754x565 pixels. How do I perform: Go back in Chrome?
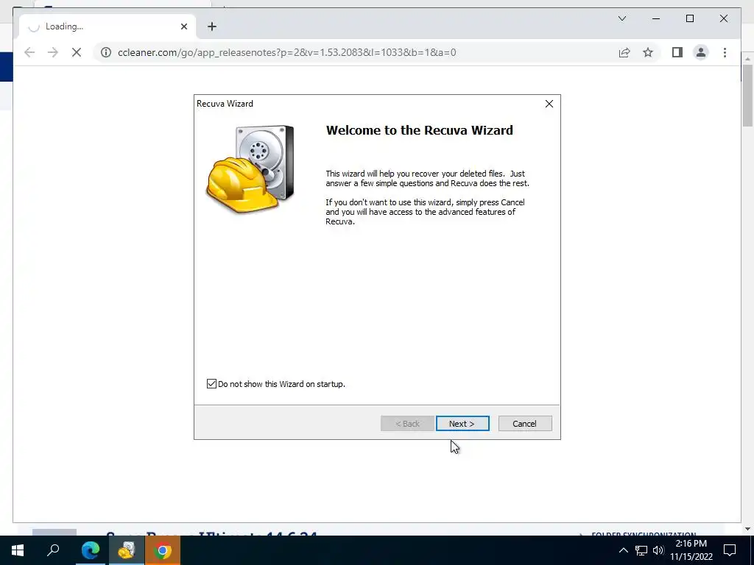tap(29, 52)
